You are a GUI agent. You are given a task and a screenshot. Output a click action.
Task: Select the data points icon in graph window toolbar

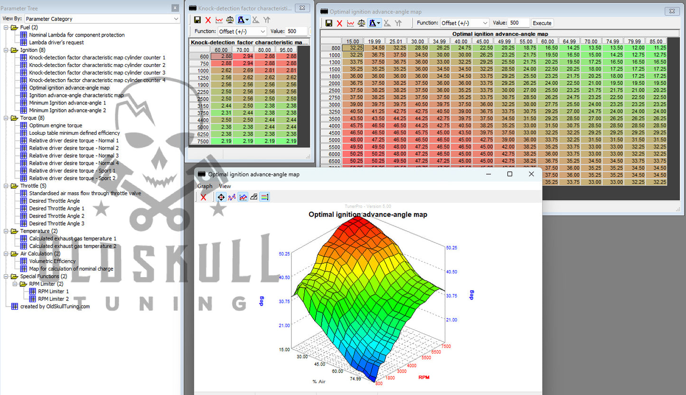[x=232, y=197]
